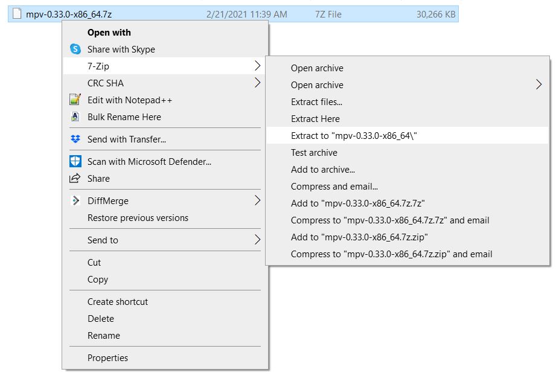This screenshot has height=381, width=559.
Task: Click the Notepad++ icon in the context menu
Action: [75, 100]
